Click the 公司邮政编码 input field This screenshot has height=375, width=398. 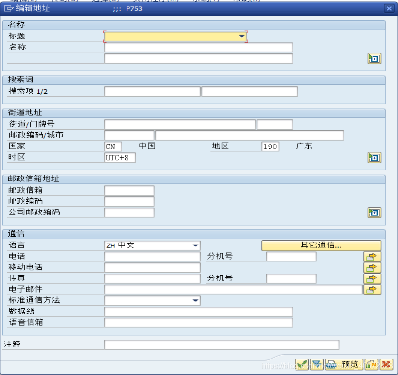pyautogui.click(x=129, y=212)
